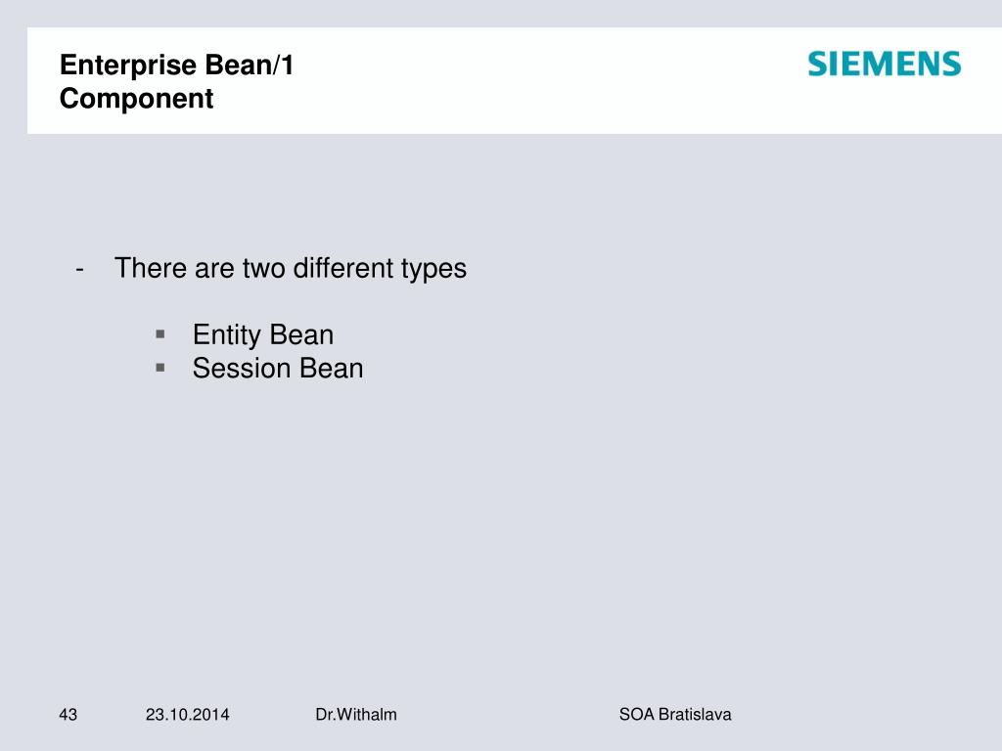Select the dash bullet before 'There are'

coord(79,269)
